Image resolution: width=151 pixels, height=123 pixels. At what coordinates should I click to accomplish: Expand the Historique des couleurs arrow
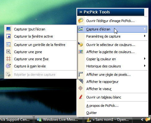tap(145, 66)
